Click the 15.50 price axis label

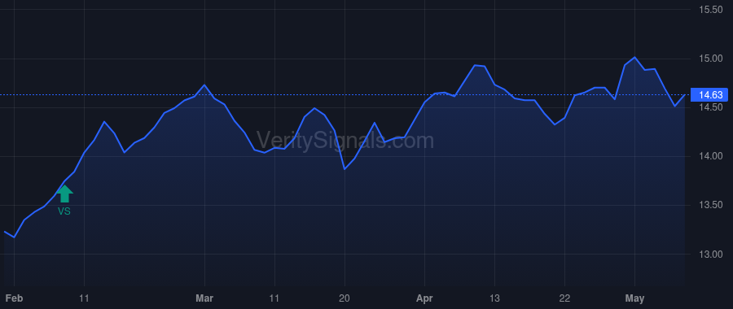coord(710,10)
